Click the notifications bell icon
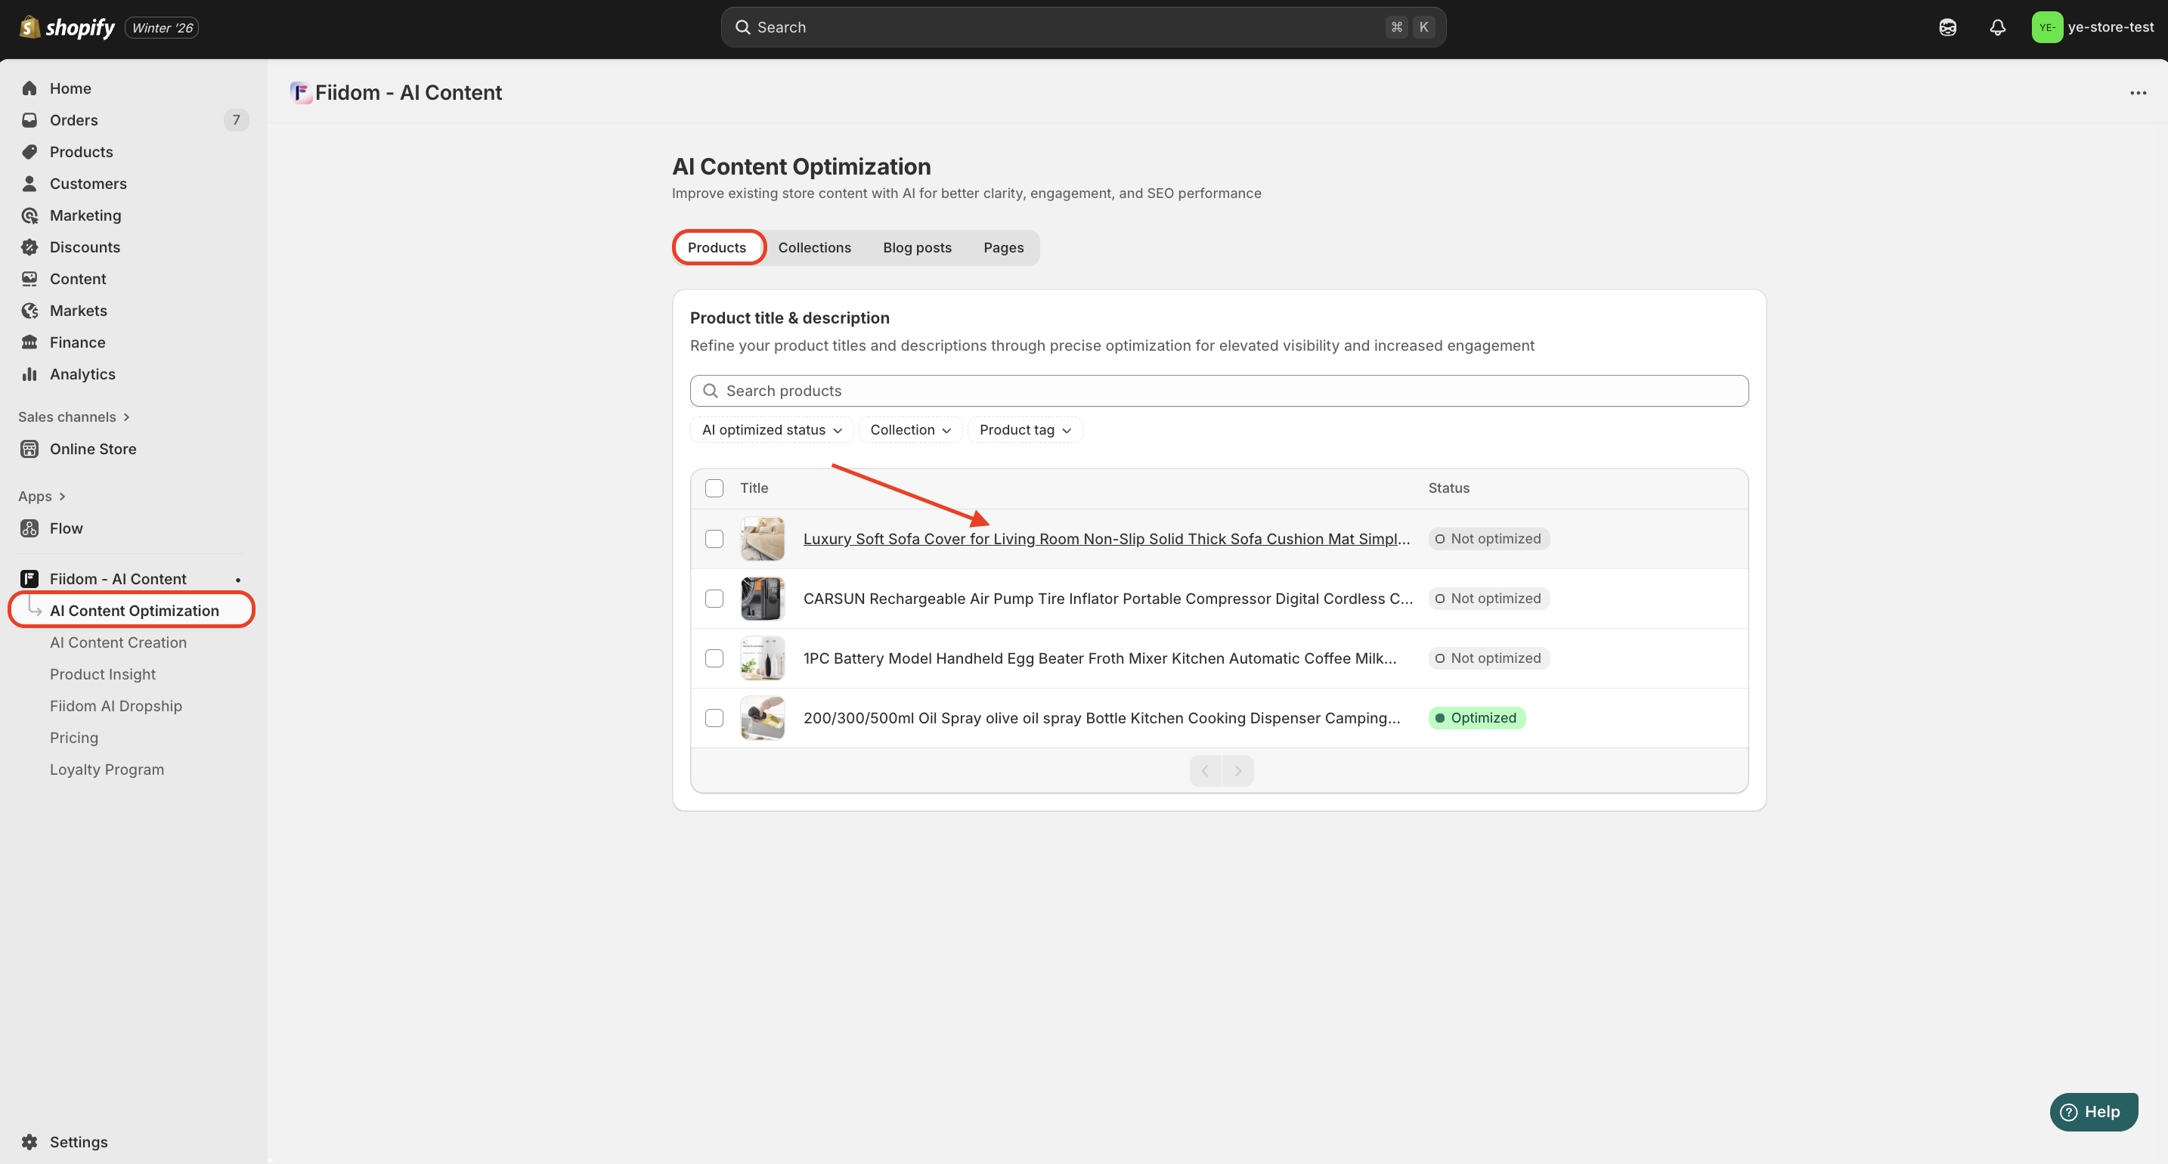Viewport: 2168px width, 1164px height. (1997, 28)
